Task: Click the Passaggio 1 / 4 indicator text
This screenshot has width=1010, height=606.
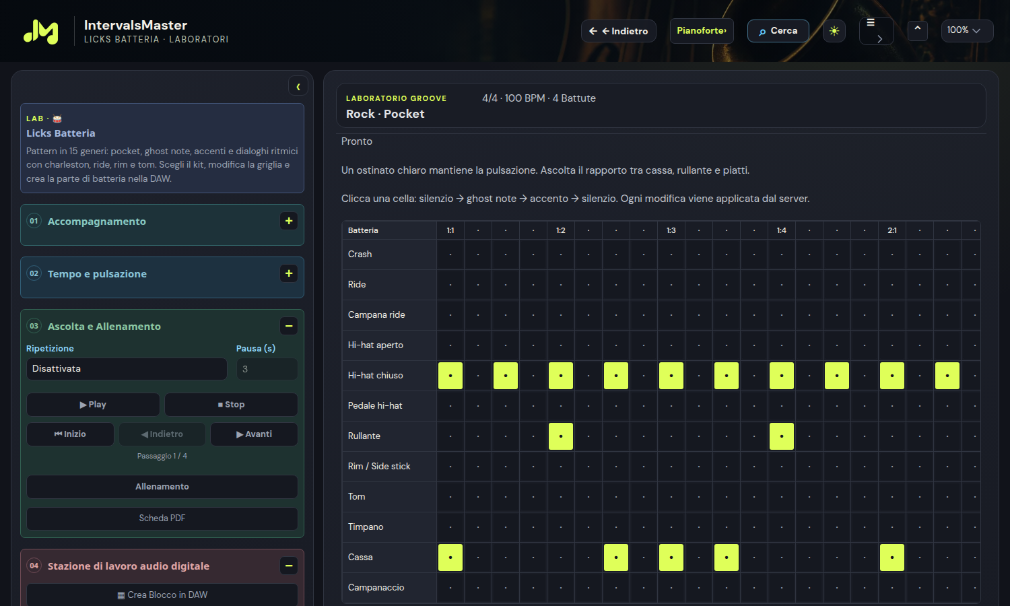Action: click(x=162, y=457)
